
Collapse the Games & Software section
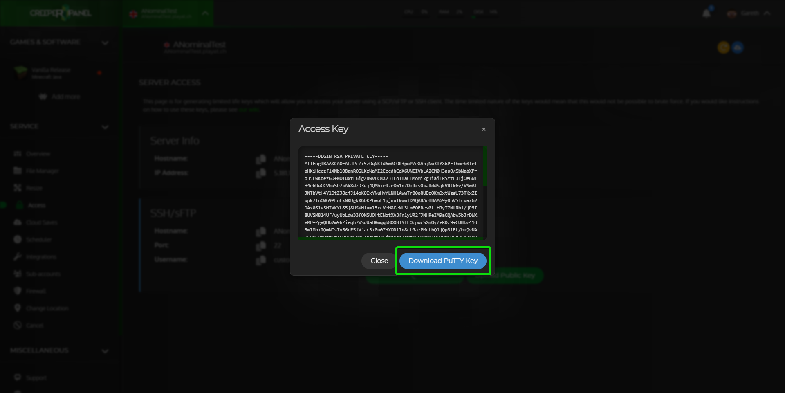(105, 43)
